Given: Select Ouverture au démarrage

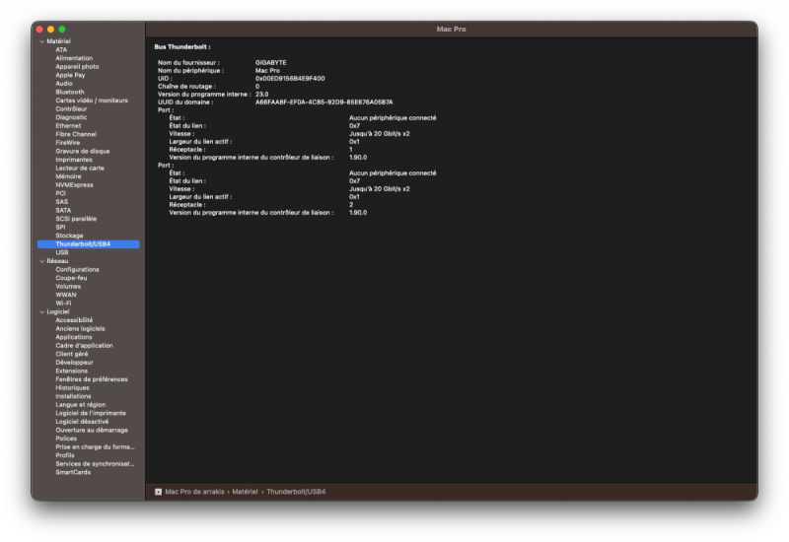Looking at the screenshot, I should click(92, 431).
